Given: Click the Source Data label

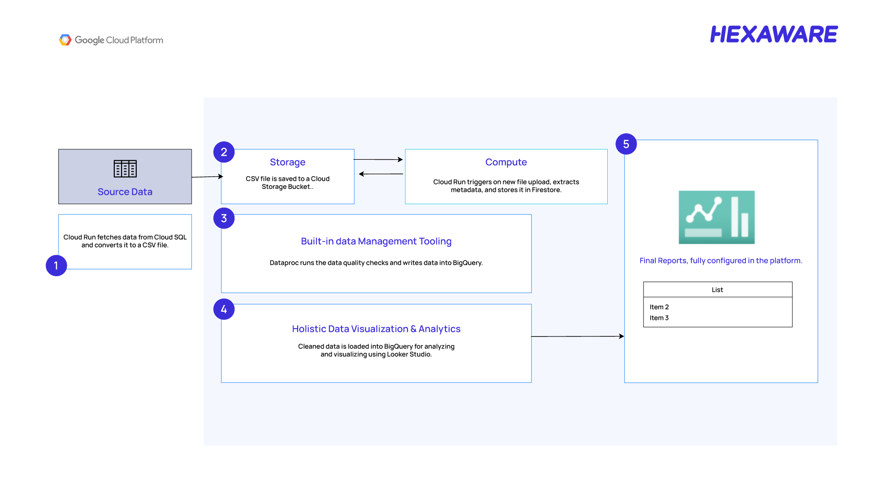Looking at the screenshot, I should pos(125,192).
